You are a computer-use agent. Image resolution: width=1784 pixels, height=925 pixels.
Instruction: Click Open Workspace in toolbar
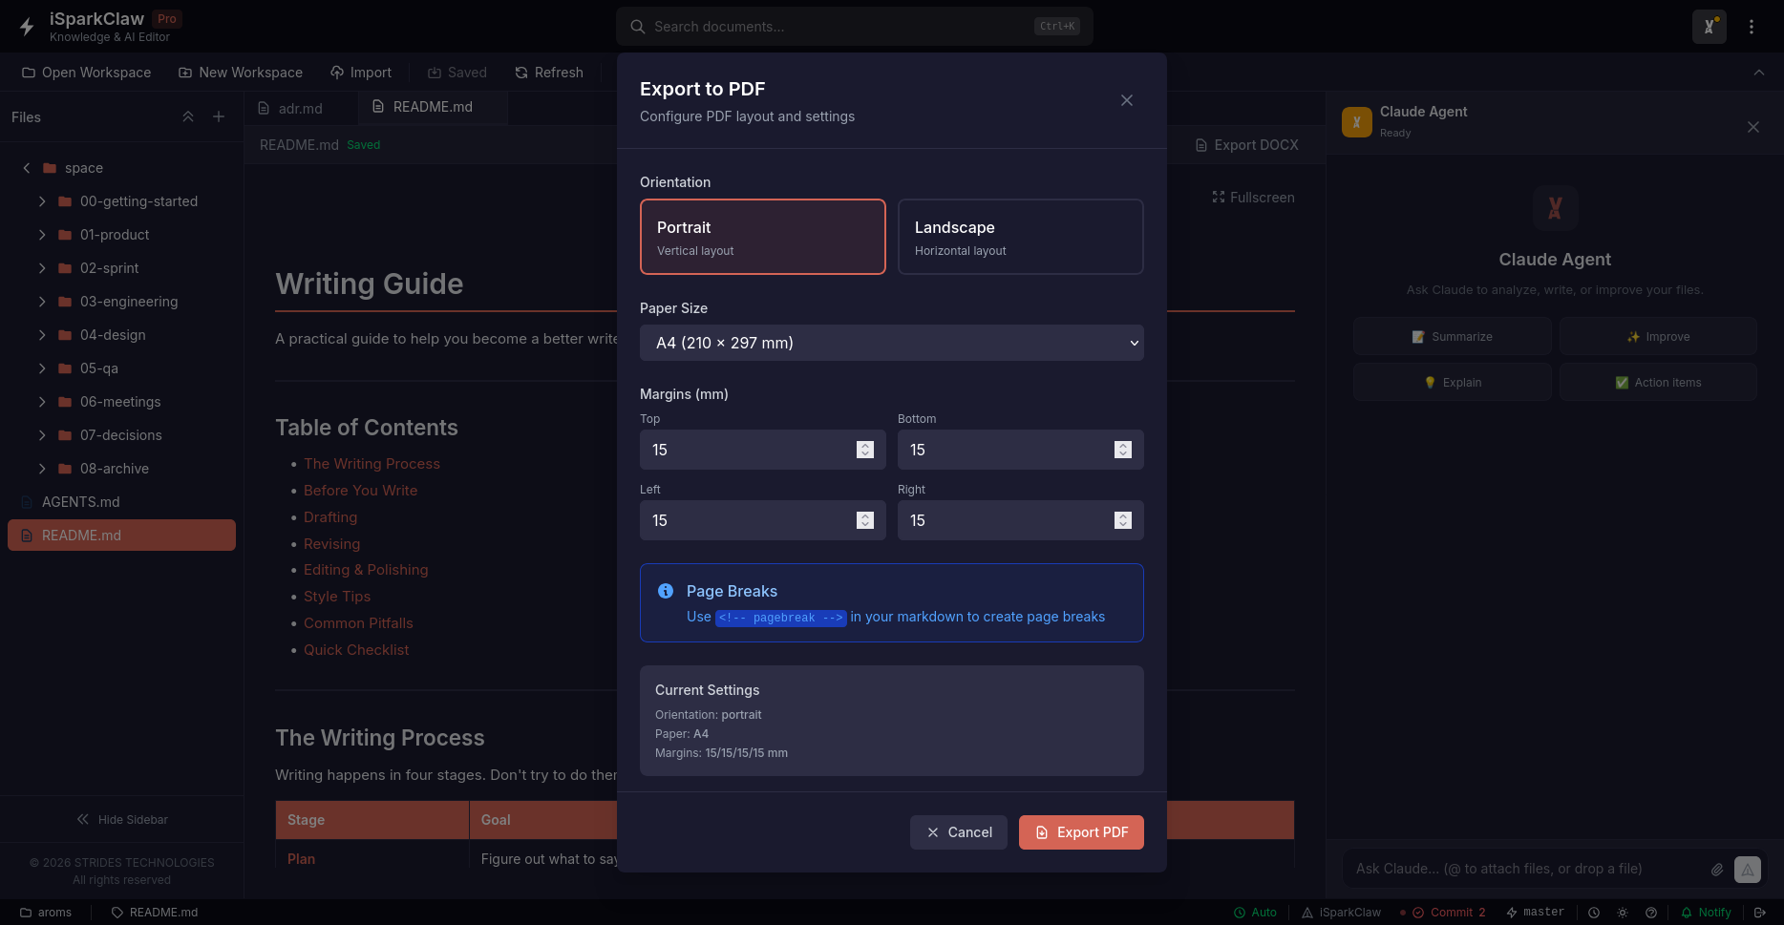click(x=86, y=73)
